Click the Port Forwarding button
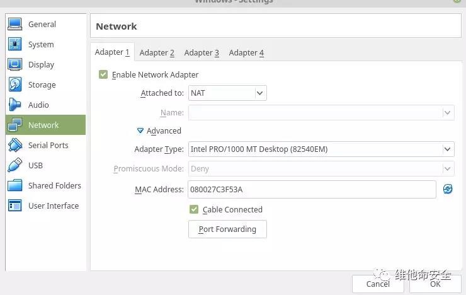Viewport: 466px width, 295px height. [227, 229]
